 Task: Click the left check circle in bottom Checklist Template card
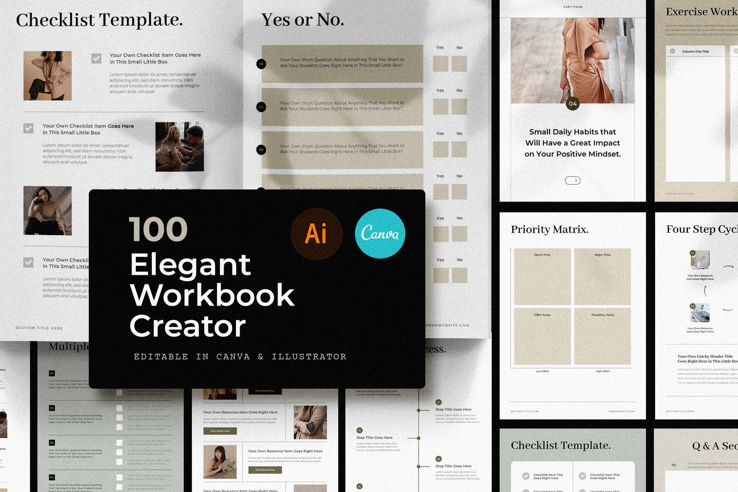point(526,476)
